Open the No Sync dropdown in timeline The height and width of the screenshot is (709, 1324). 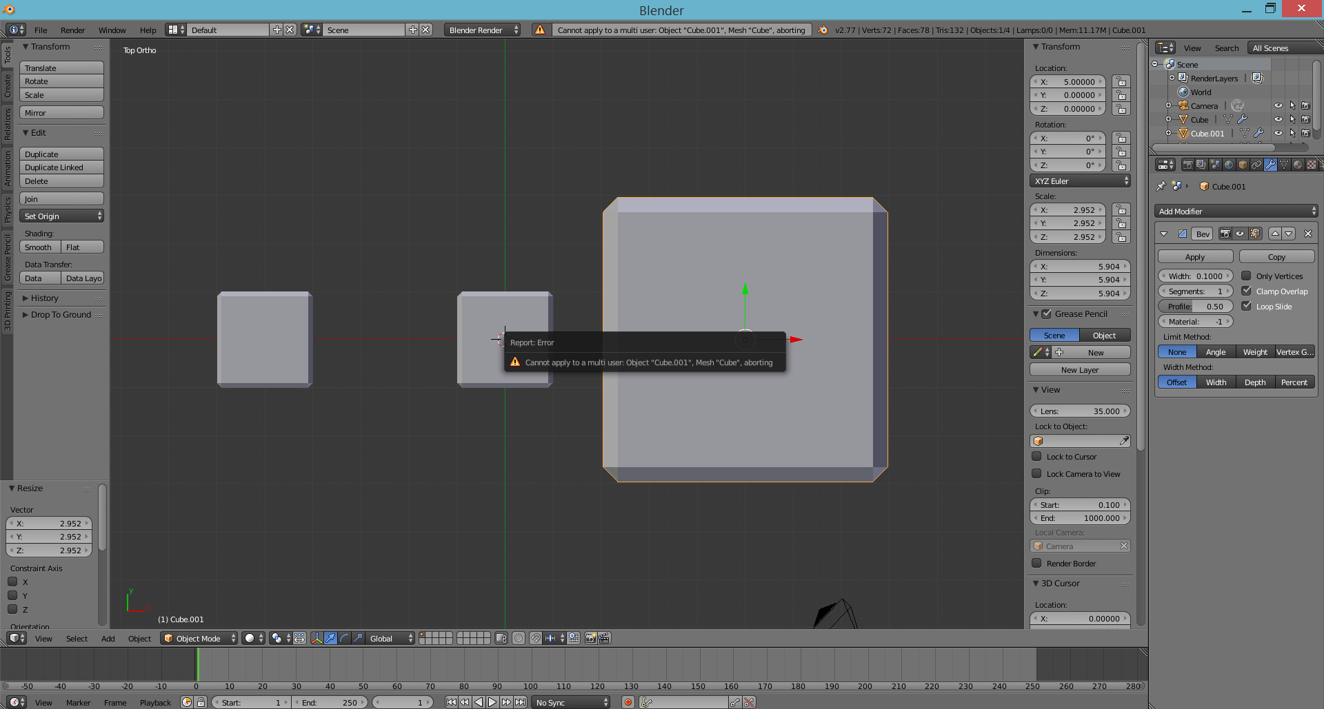tap(571, 702)
